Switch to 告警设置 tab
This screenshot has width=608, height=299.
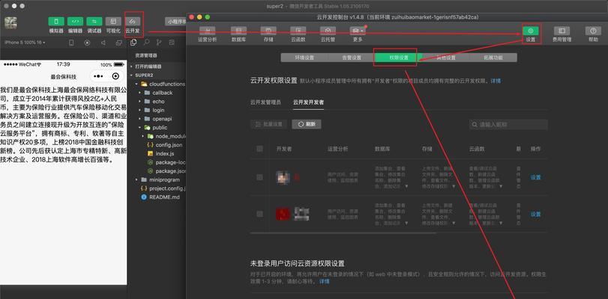(x=352, y=58)
